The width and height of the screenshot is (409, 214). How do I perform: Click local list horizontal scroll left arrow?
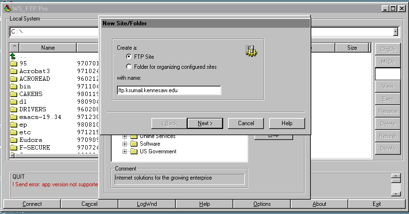[x=12, y=155]
